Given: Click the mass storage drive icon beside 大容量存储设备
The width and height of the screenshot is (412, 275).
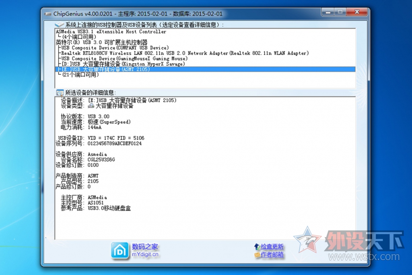Looking at the screenshot, I should coord(91,105).
